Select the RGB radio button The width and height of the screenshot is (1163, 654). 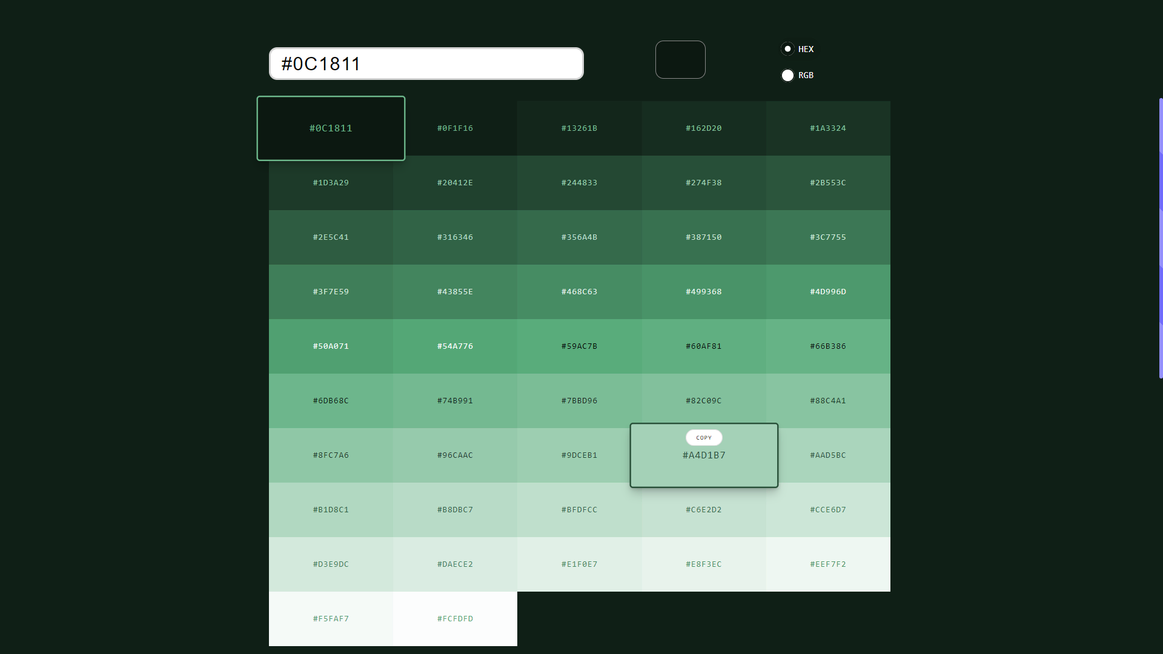pyautogui.click(x=787, y=75)
